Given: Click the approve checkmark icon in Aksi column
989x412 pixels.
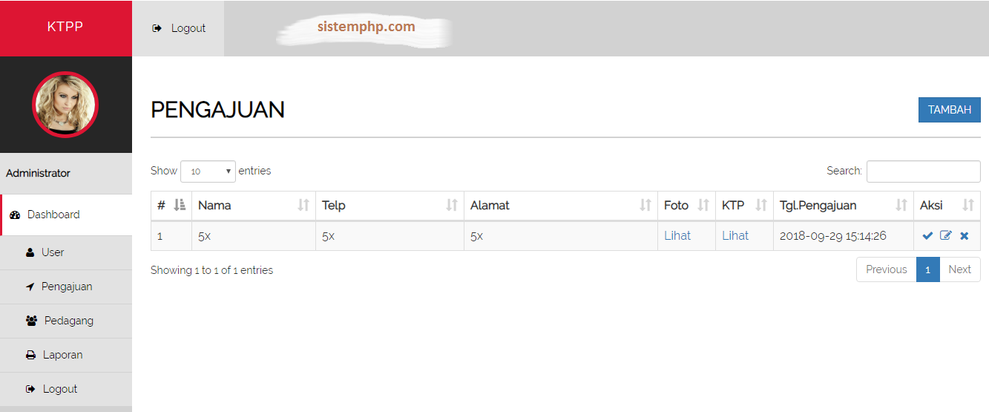Looking at the screenshot, I should pyautogui.click(x=927, y=236).
